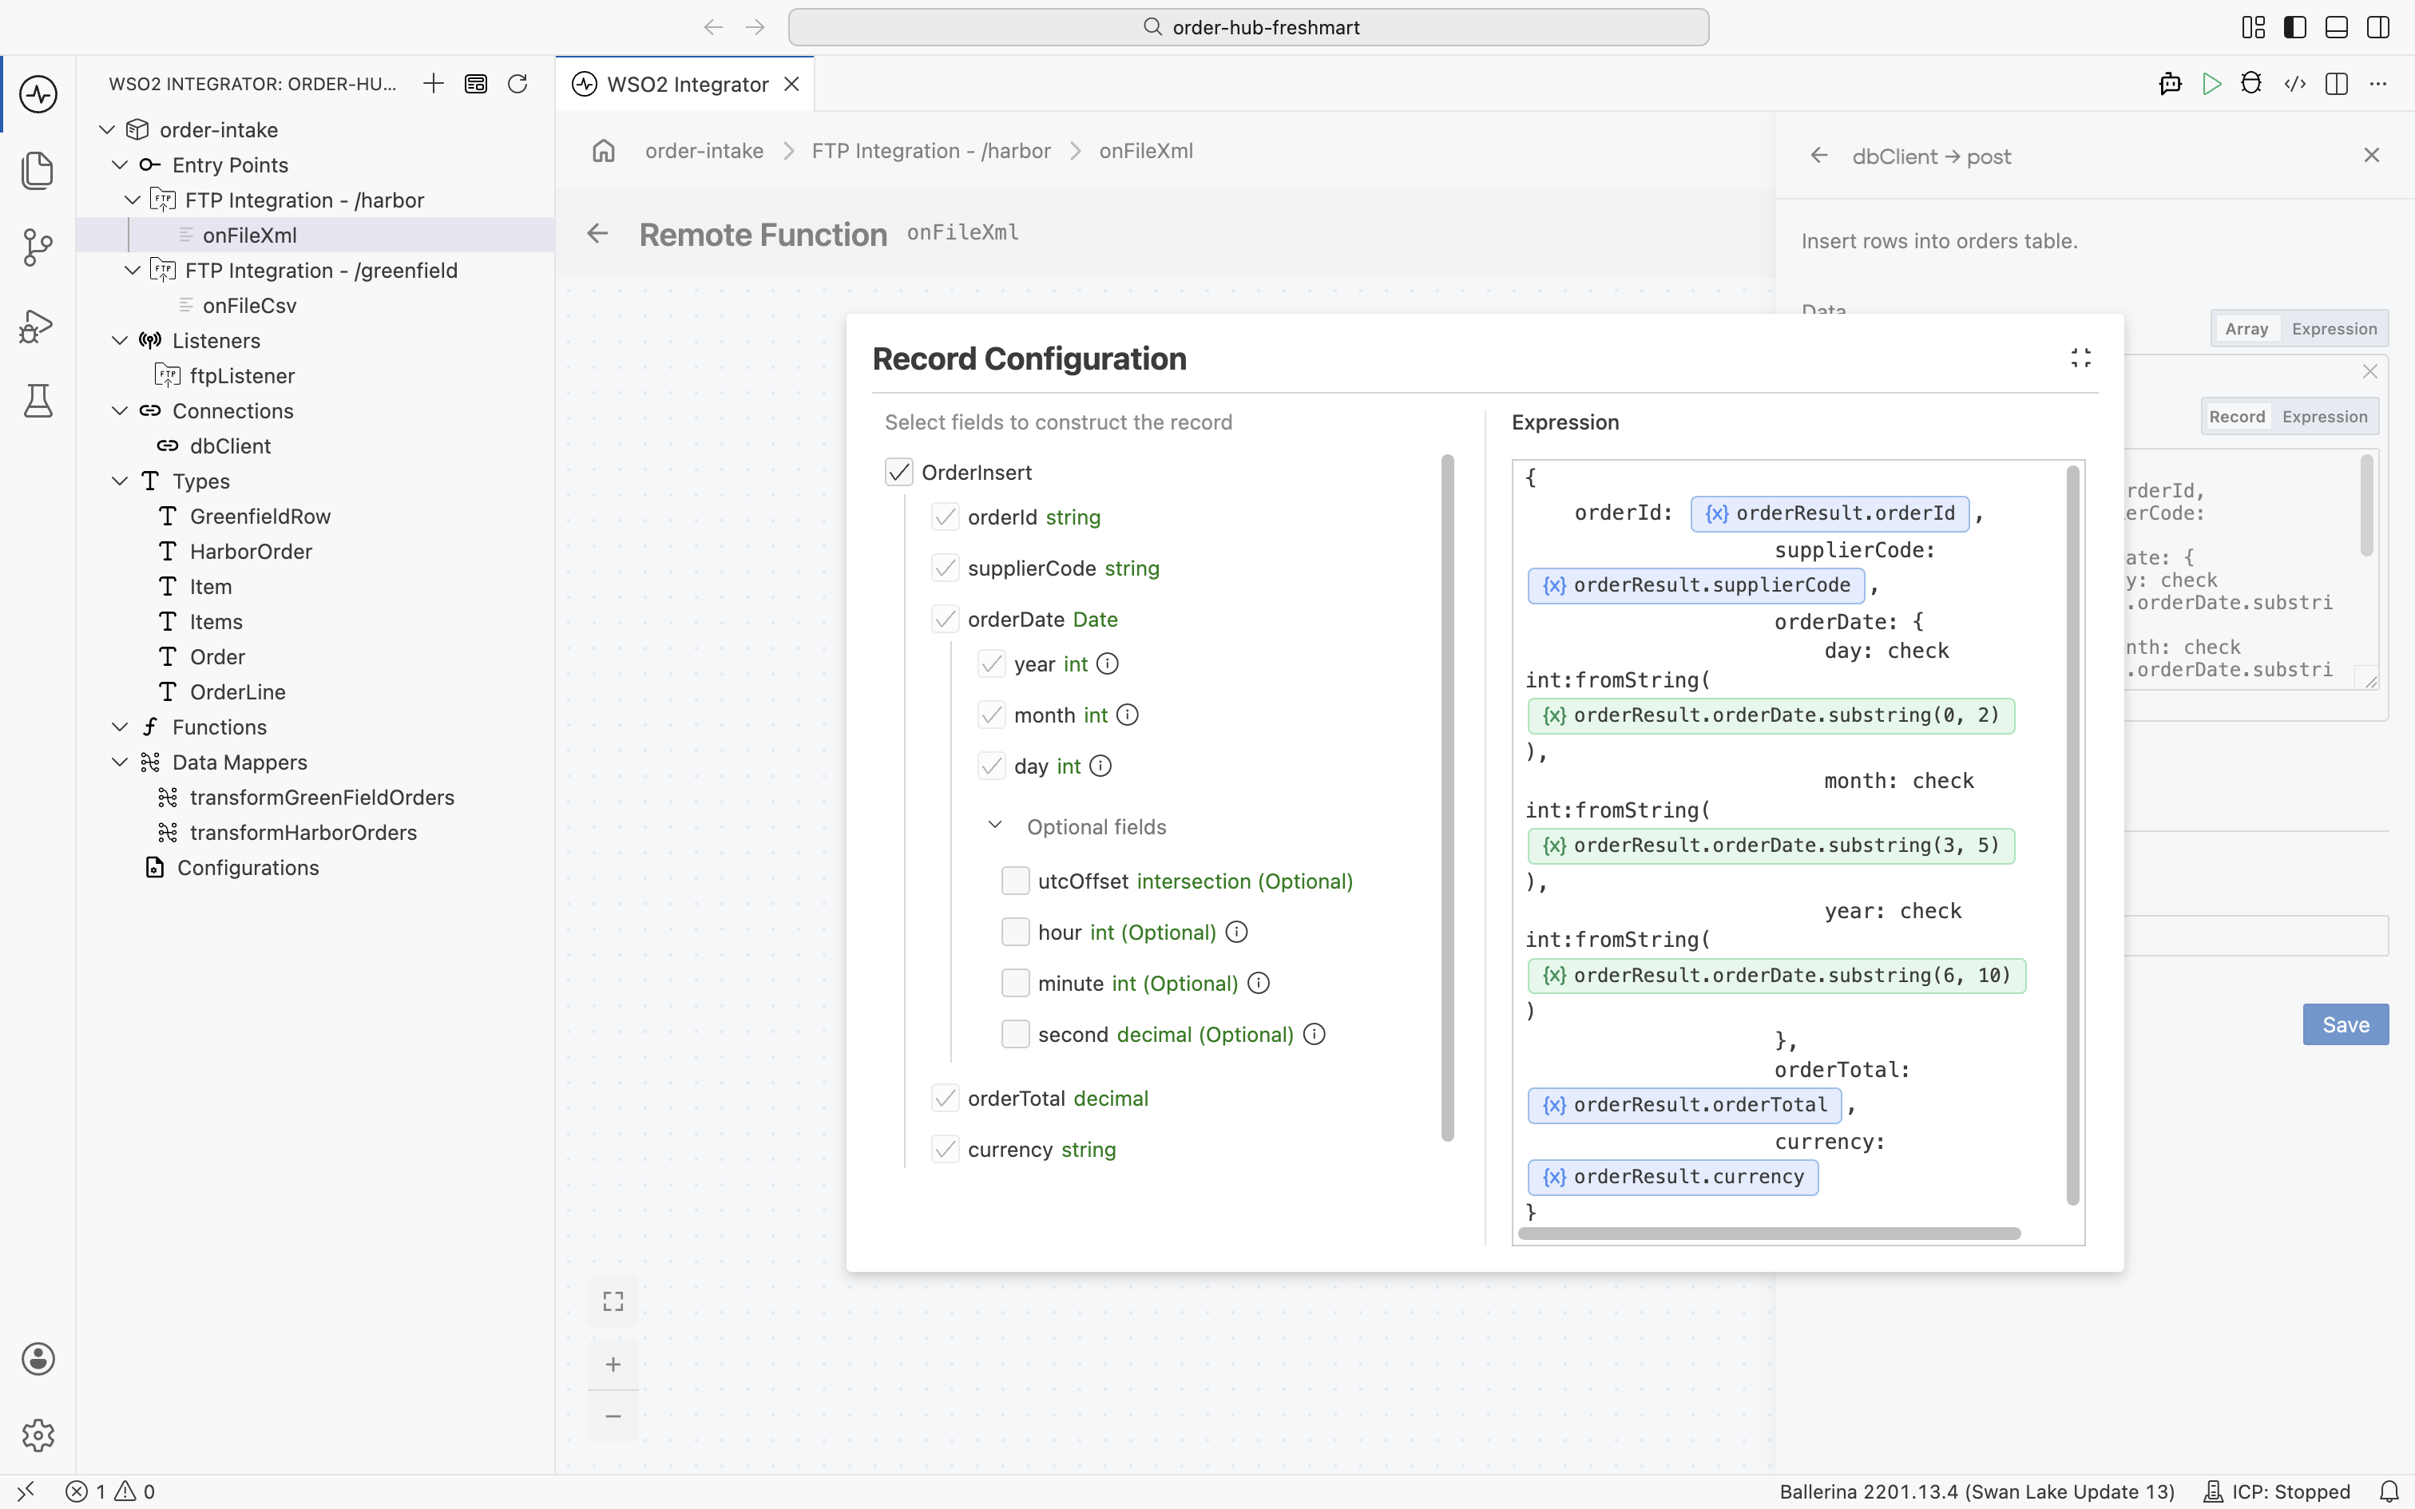This screenshot has width=2415, height=1509.
Task: Click the order-hub-freshmart search field
Action: (x=1248, y=27)
